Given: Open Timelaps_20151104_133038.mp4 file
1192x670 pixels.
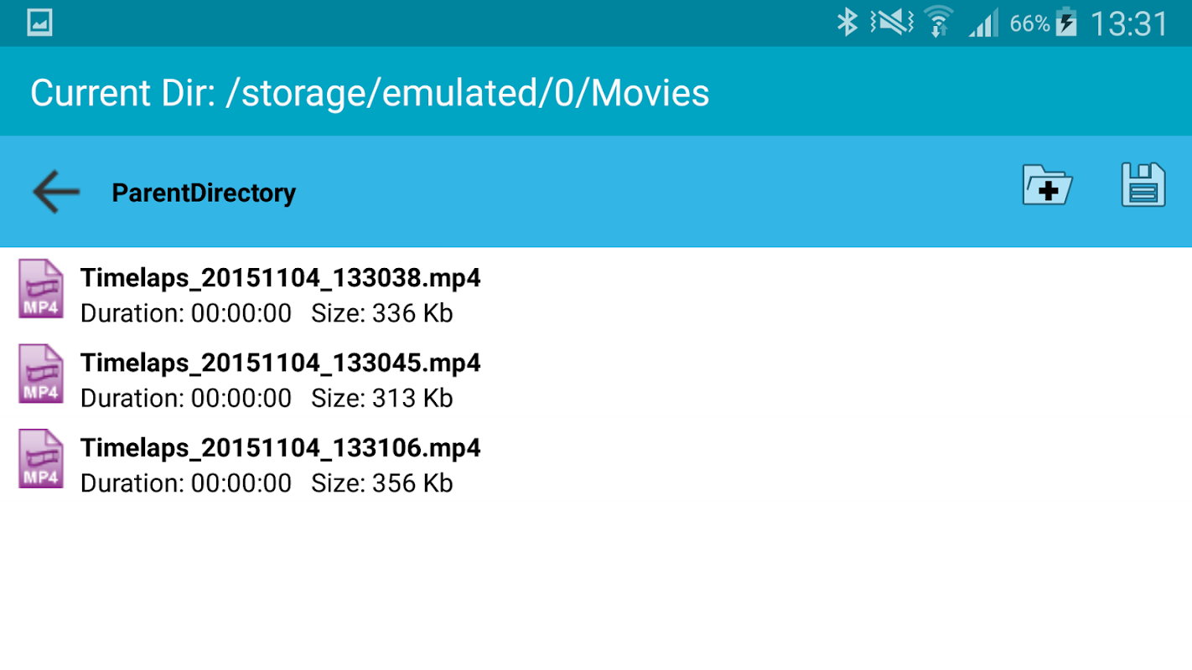Looking at the screenshot, I should [x=280, y=278].
